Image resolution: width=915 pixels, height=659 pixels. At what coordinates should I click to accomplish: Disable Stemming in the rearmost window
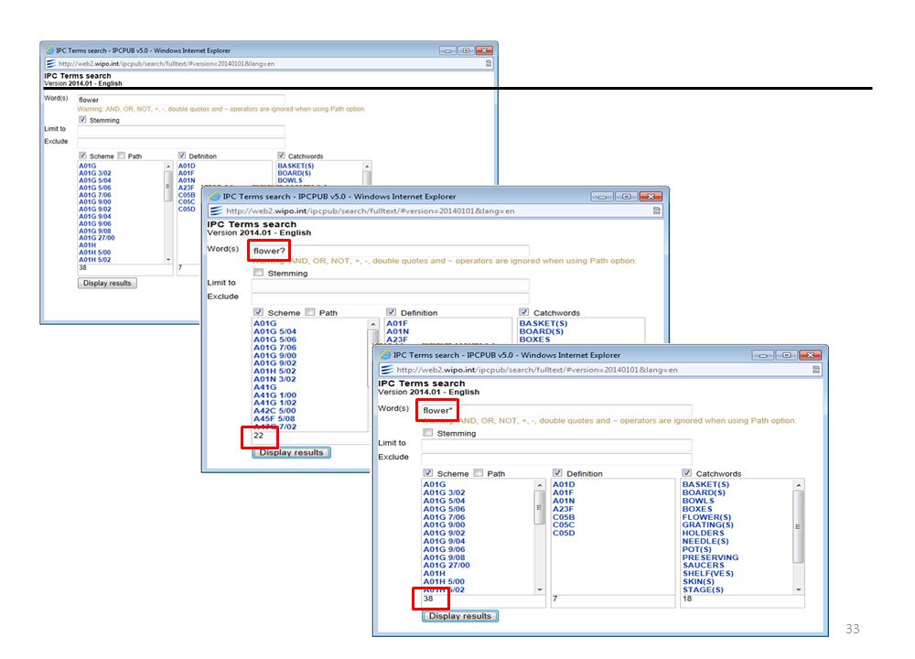coord(82,120)
